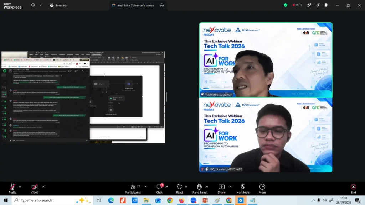The height and width of the screenshot is (205, 365).
Task: Expand Raise hand options chevron
Action: coord(207,186)
